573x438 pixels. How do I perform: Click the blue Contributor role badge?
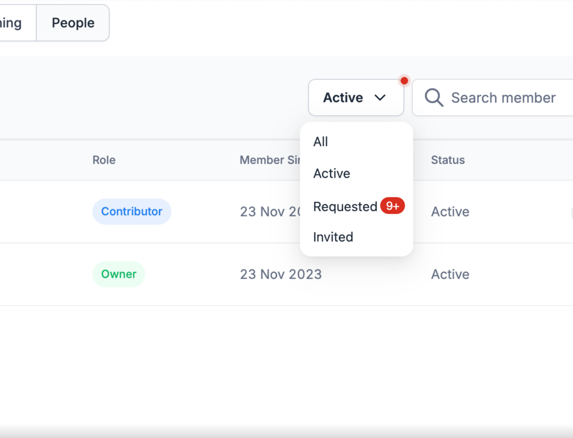tap(132, 211)
